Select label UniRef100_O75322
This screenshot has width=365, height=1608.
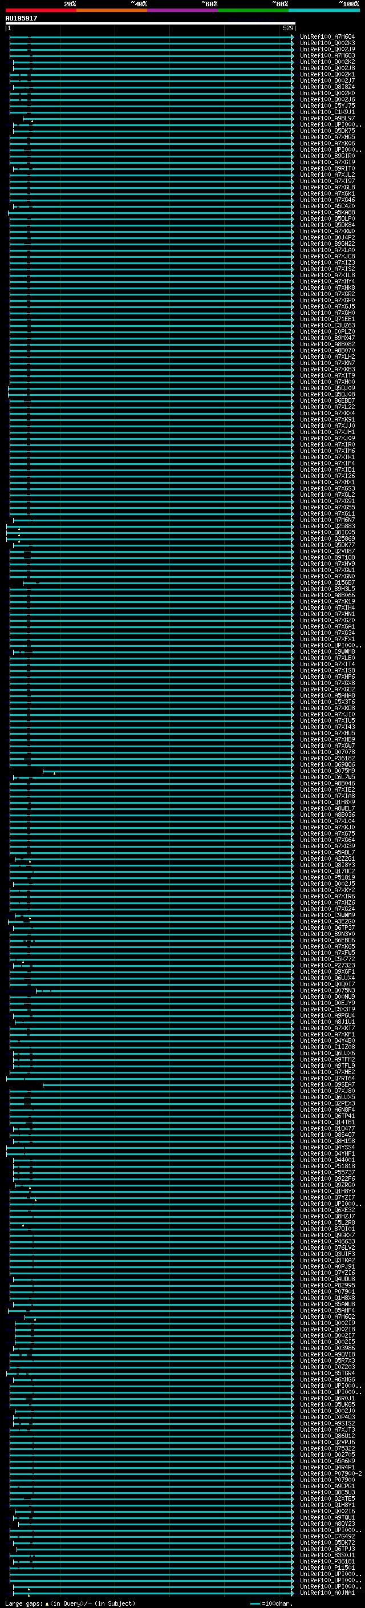point(327,1448)
